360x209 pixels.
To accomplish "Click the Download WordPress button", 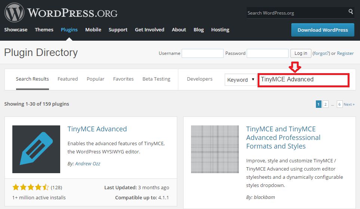I will click(x=323, y=30).
